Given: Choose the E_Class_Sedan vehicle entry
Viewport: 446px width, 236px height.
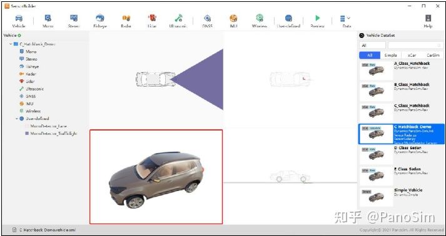Looking at the screenshot, I should click(402, 176).
